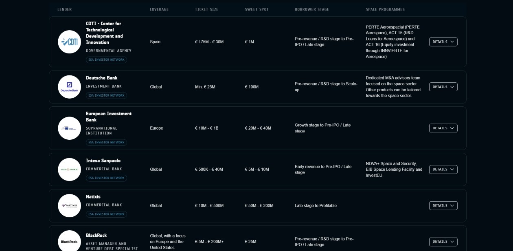The image size is (513, 251).
Task: Click the Natixis lender name
Action: pos(93,197)
